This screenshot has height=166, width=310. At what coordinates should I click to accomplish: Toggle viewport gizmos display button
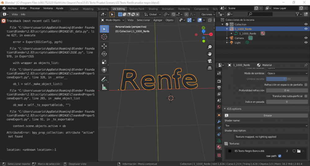(x=189, y=20)
